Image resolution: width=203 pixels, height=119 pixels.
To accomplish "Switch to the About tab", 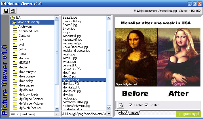I will pos(123,112).
